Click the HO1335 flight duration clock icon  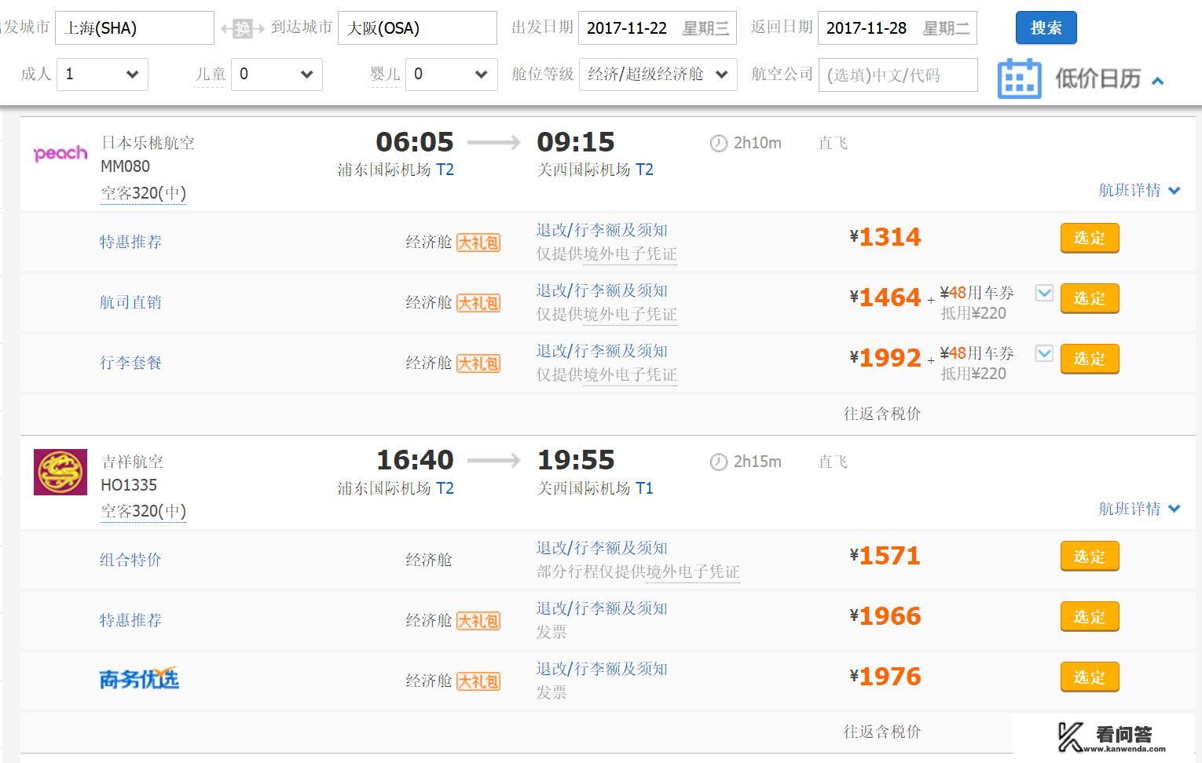click(718, 462)
